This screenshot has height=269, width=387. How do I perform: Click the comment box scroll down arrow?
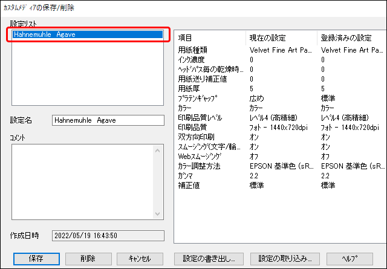pyautogui.click(x=158, y=214)
